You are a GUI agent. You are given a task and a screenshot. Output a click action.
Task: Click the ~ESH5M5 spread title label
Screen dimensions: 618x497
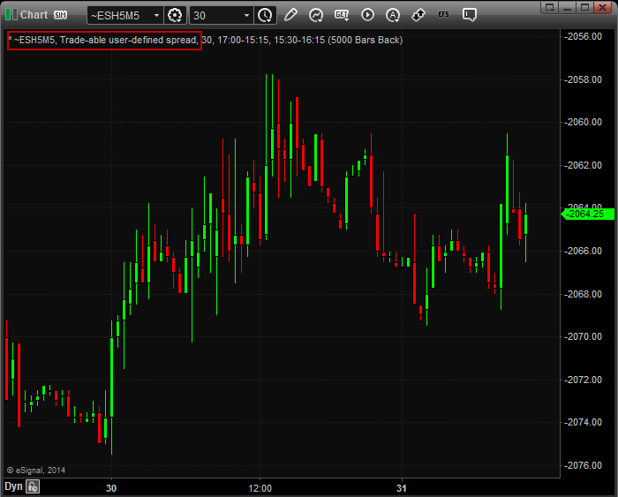pyautogui.click(x=104, y=40)
